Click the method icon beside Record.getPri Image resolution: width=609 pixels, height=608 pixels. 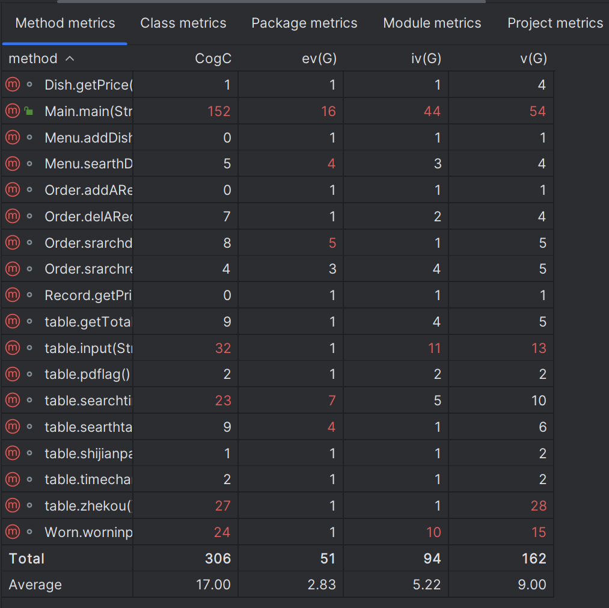13,295
